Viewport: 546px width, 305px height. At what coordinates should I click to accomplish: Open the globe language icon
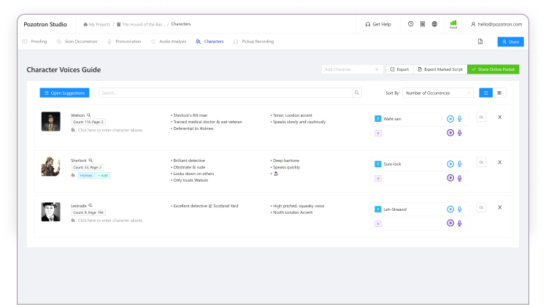coord(434,24)
